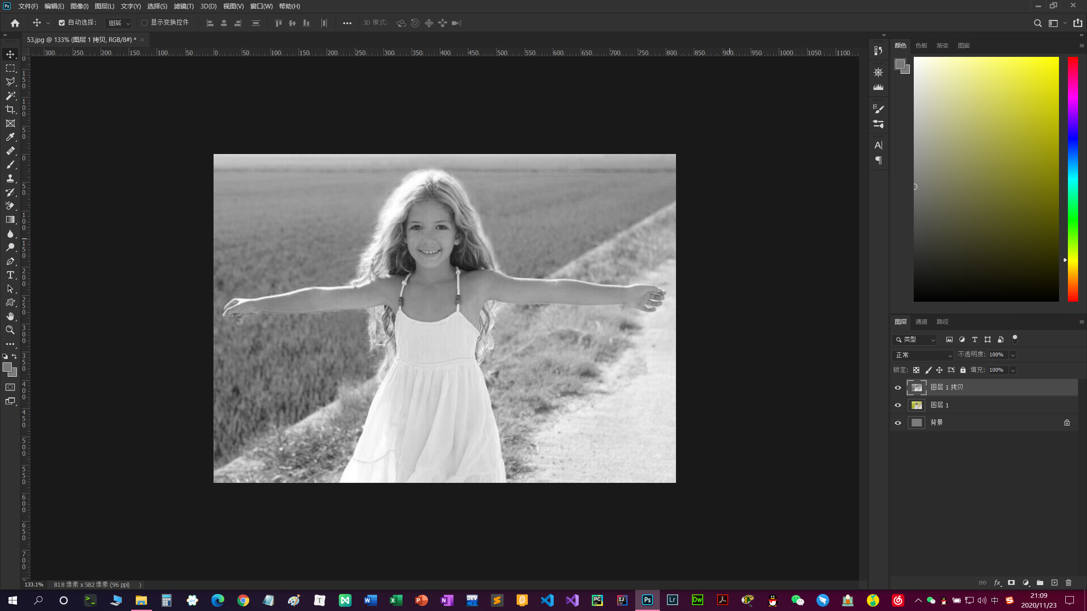The width and height of the screenshot is (1087, 611).
Task: Select the History Brush tool
Action: pos(10,192)
